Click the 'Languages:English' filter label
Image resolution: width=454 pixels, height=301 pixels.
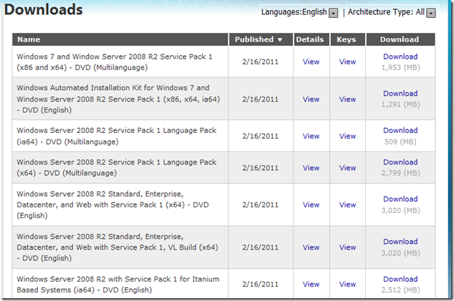point(294,12)
